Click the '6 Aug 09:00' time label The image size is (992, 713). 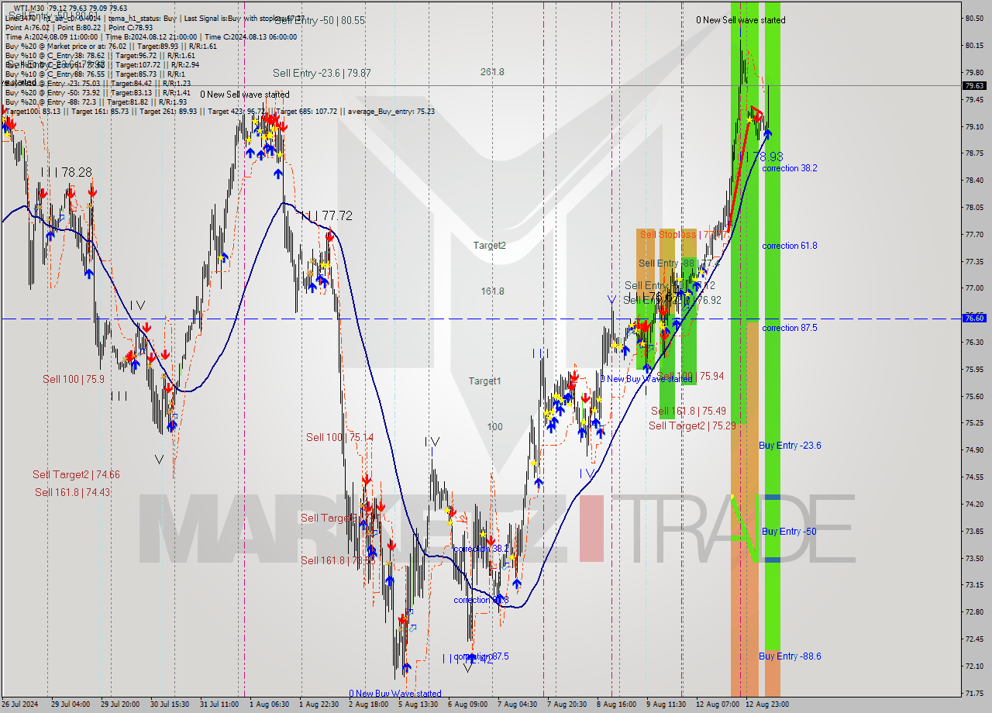coord(467,704)
